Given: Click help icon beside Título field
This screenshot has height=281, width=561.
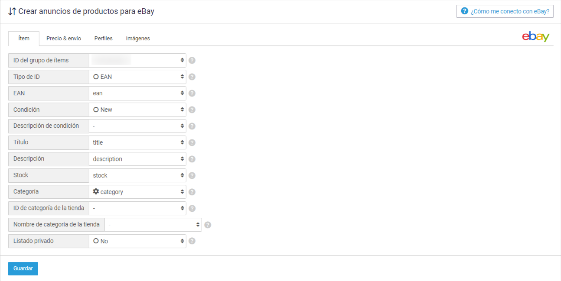Looking at the screenshot, I should [x=192, y=142].
